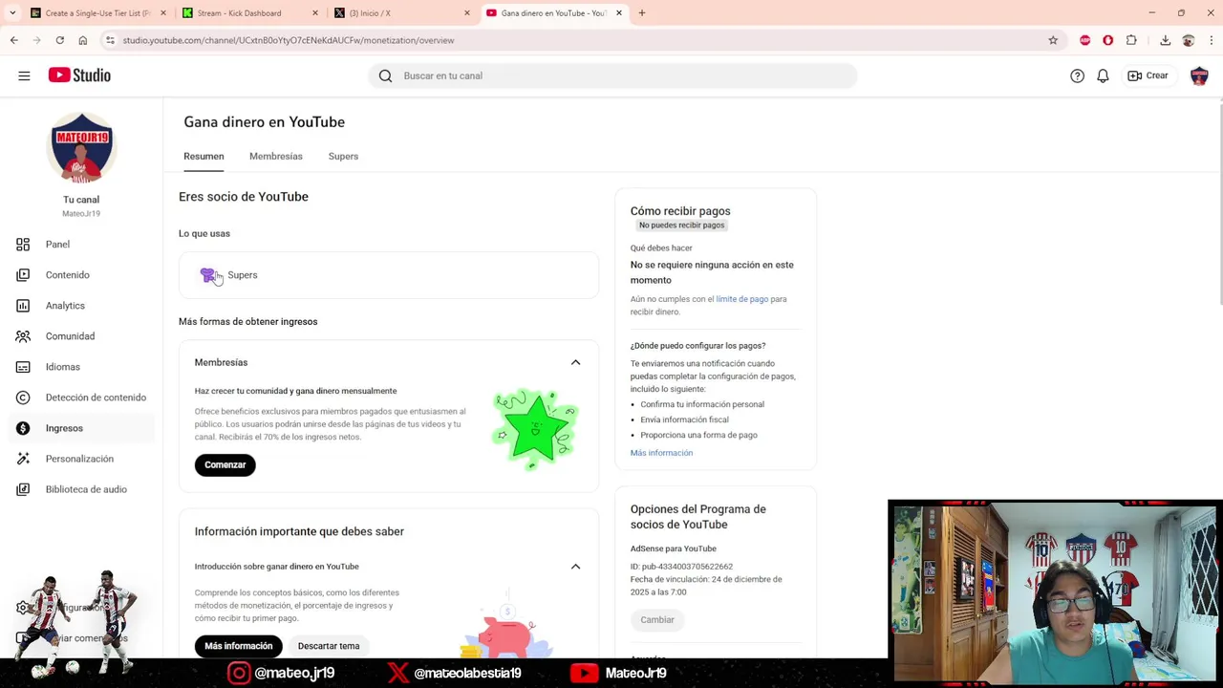The height and width of the screenshot is (688, 1223).
Task: Open the tab search dropdown arrow
Action: (12, 13)
